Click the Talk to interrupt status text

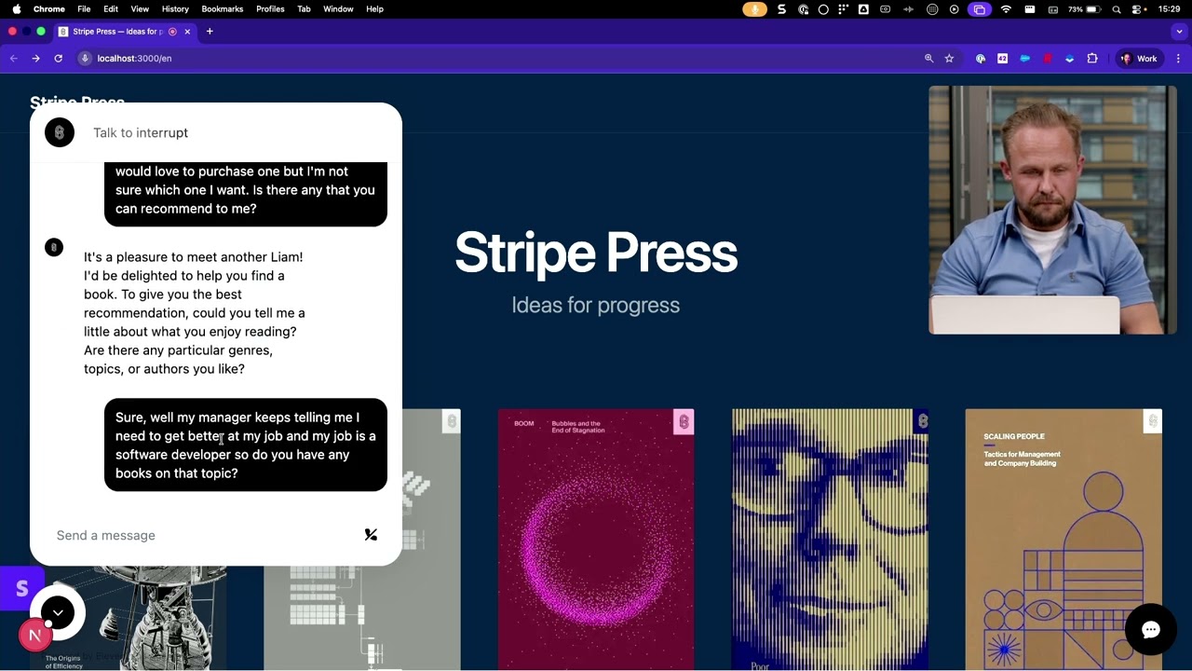(x=141, y=132)
